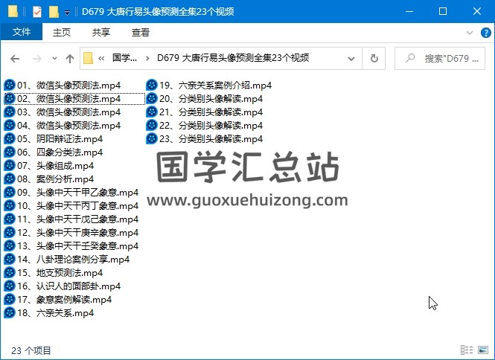
Task: Switch to details view in status bar
Action: tap(467, 350)
